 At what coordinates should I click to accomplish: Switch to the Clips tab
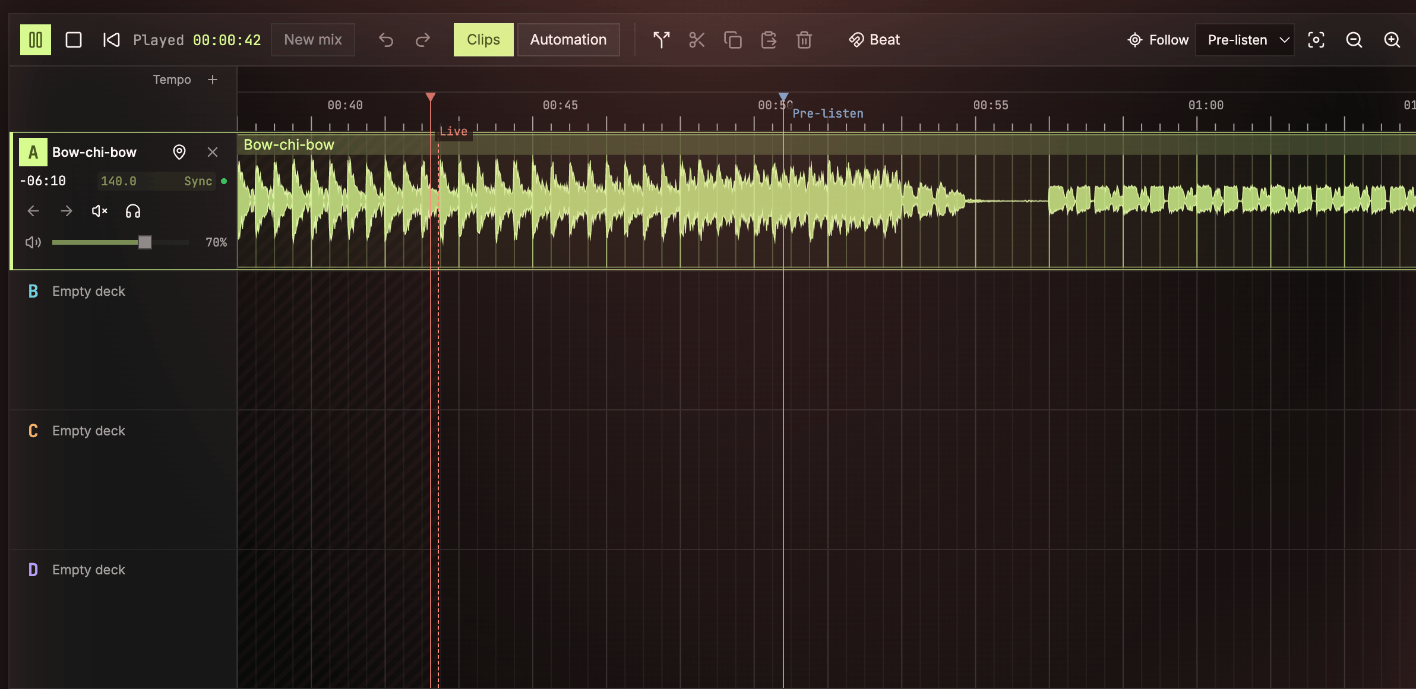tap(483, 40)
